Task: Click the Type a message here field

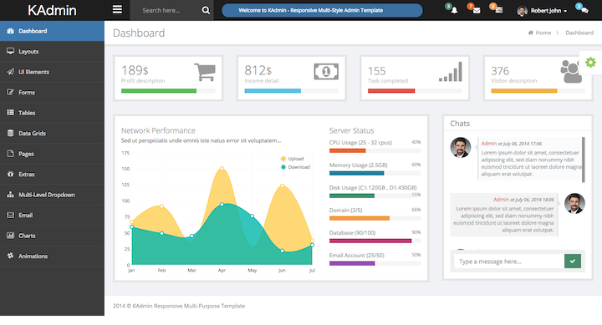Action: pyautogui.click(x=509, y=262)
